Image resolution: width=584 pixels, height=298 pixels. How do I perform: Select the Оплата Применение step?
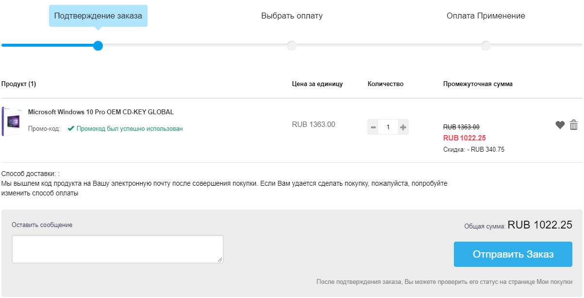pos(485,16)
